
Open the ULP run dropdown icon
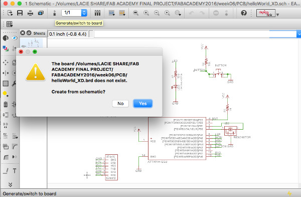(x=122, y=13)
